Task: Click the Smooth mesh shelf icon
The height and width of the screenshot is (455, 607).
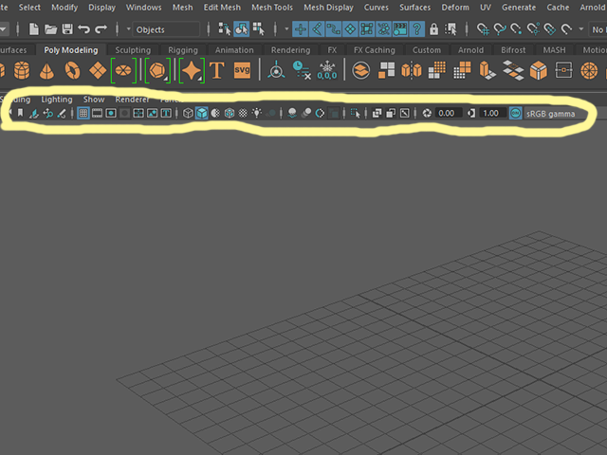Action: pos(437,71)
